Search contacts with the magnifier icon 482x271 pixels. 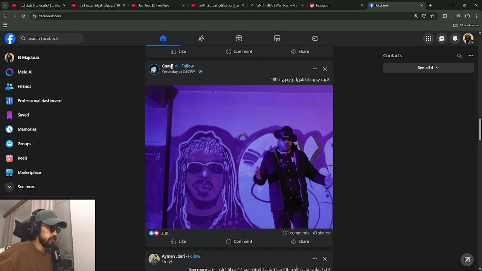(459, 56)
